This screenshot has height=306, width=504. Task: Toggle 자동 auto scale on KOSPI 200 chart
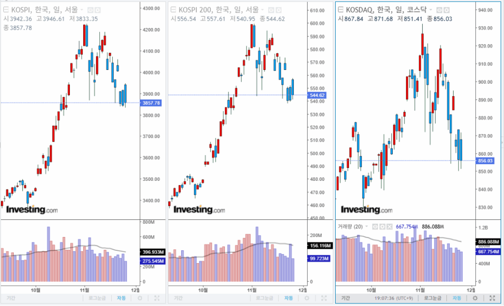(288, 298)
